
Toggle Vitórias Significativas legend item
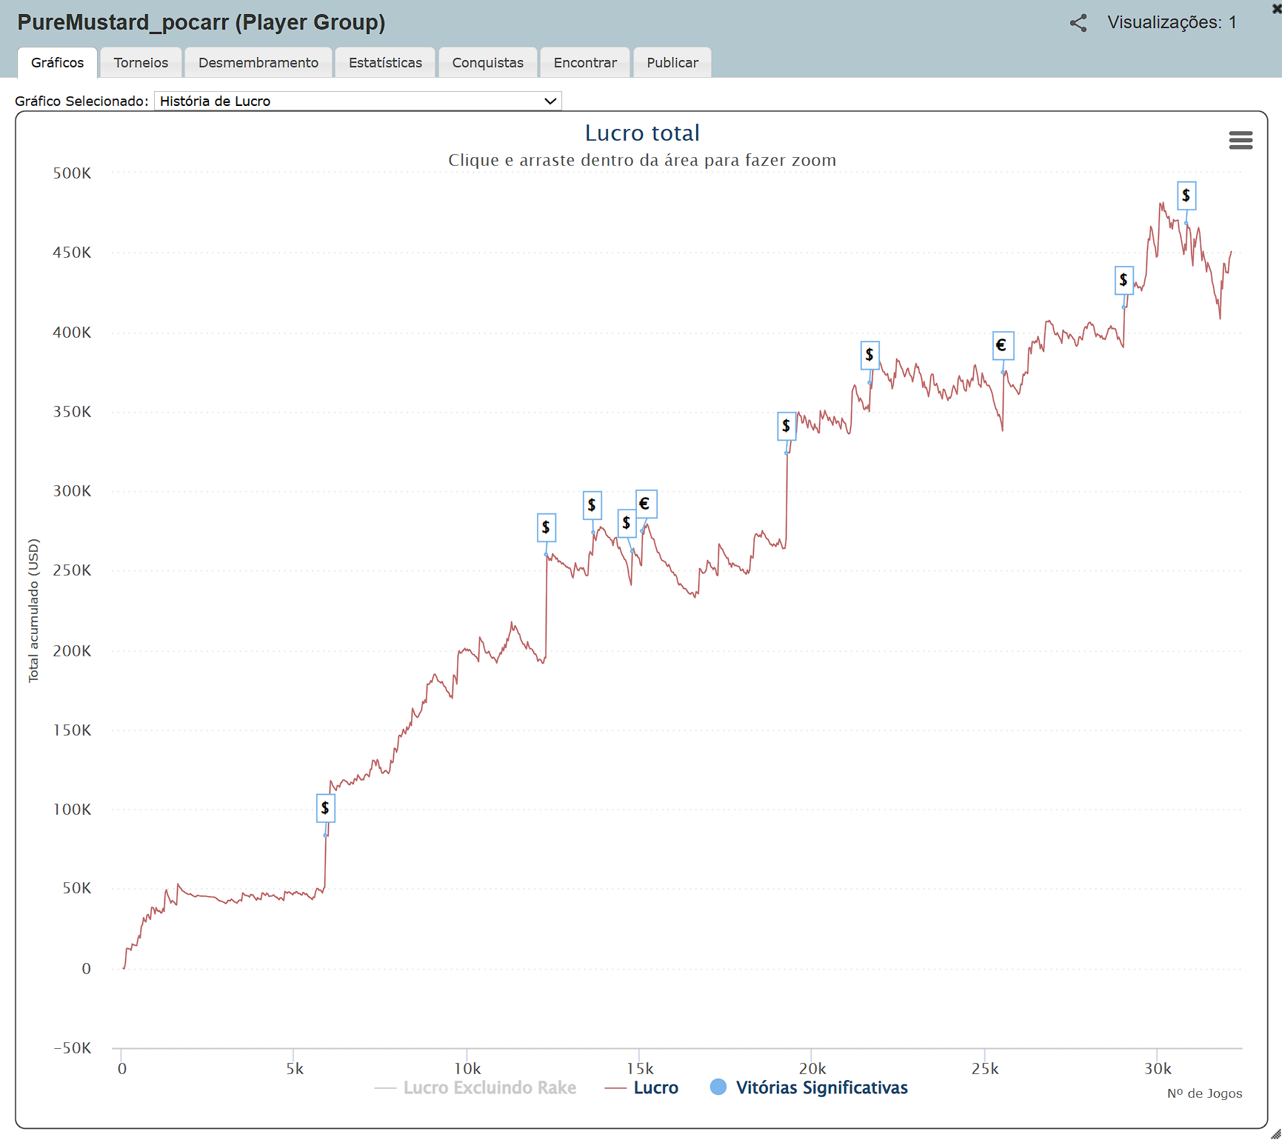809,1087
